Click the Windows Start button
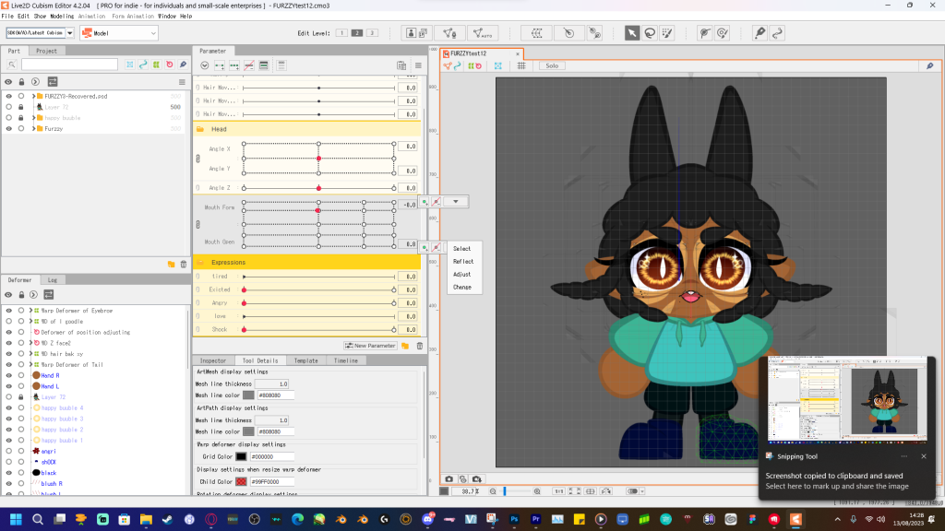The width and height of the screenshot is (945, 531). [16, 519]
